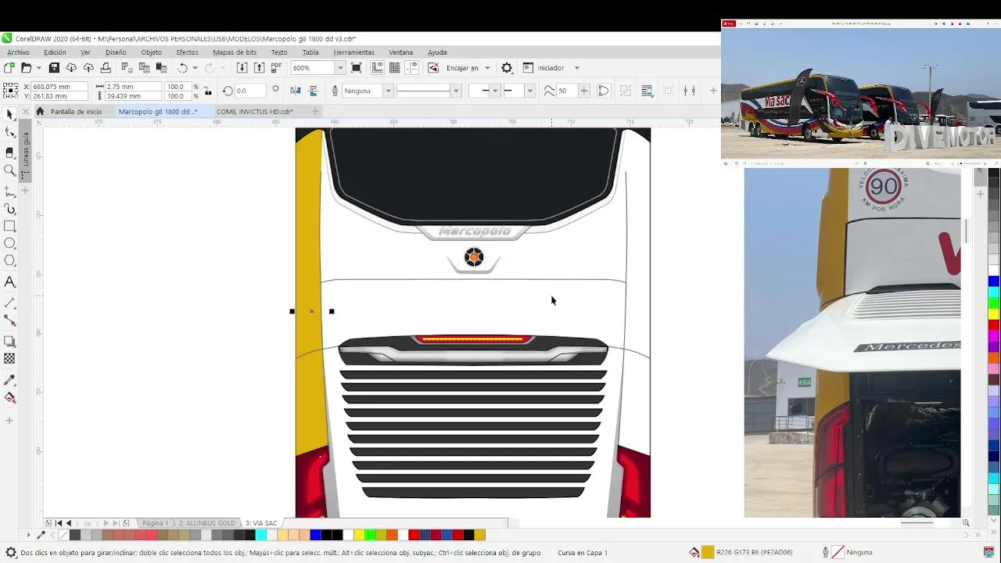Viewport: 1001px width, 563px height.
Task: Select the Polygon tool in the toolbox
Action: point(9,261)
